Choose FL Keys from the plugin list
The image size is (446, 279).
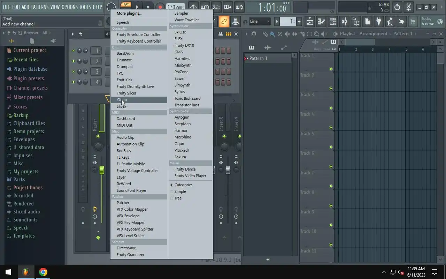pos(123,157)
